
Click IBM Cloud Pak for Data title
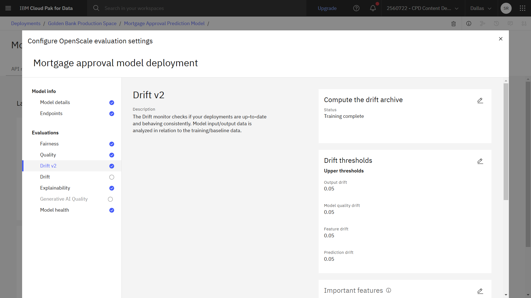tap(46, 8)
